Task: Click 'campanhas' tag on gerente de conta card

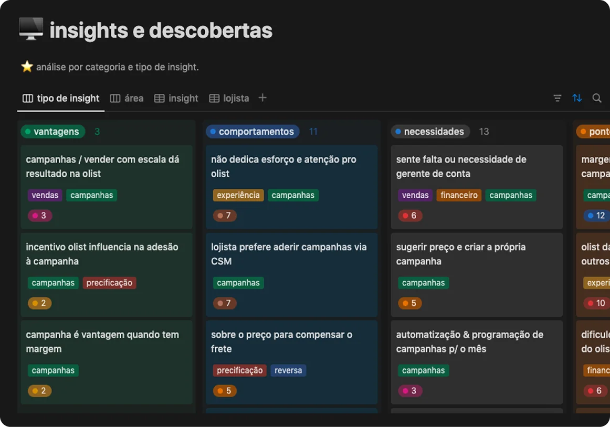Action: [511, 195]
